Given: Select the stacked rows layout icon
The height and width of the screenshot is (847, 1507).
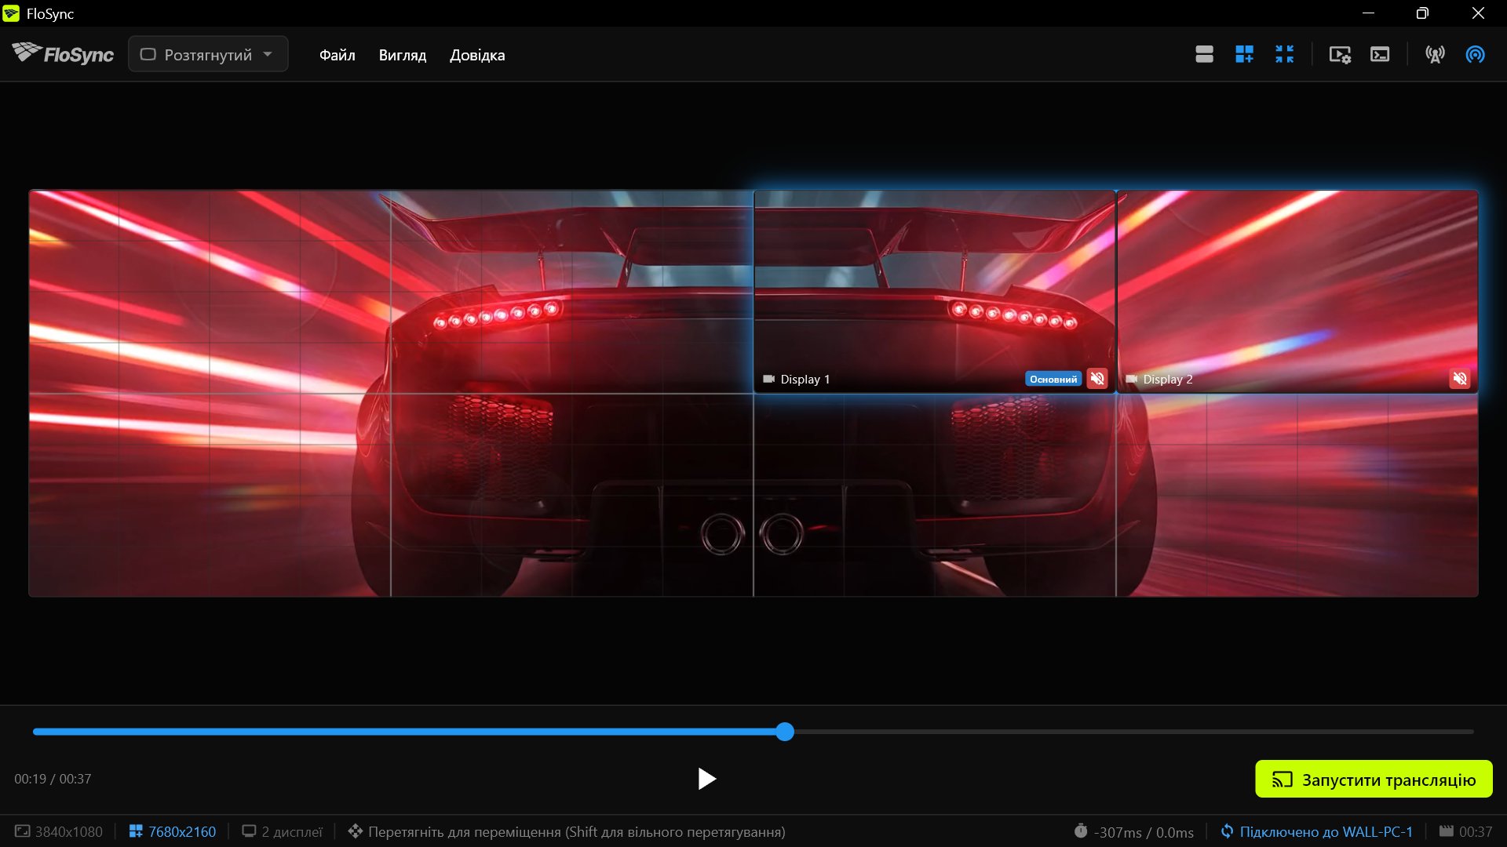Looking at the screenshot, I should pyautogui.click(x=1204, y=54).
